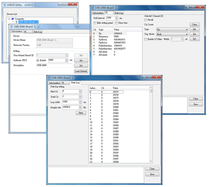Click the Computer icon in Device List
The height and width of the screenshot is (187, 209).
pyautogui.click(x=13, y=19)
